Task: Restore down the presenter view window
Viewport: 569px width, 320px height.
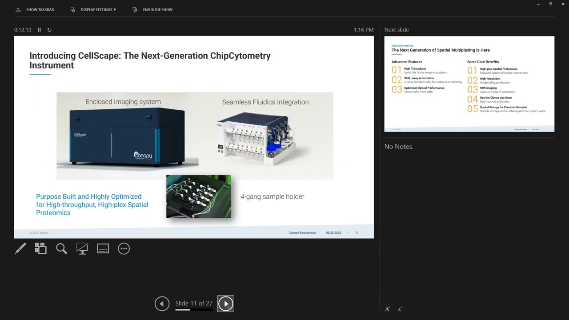Action: pyautogui.click(x=550, y=4)
